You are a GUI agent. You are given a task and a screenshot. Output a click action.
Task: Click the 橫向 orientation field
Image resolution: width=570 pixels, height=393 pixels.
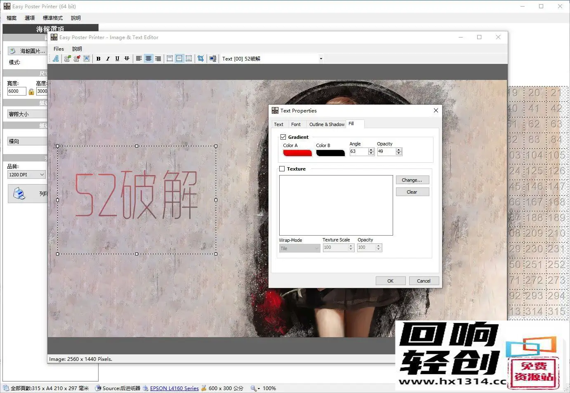[27, 141]
